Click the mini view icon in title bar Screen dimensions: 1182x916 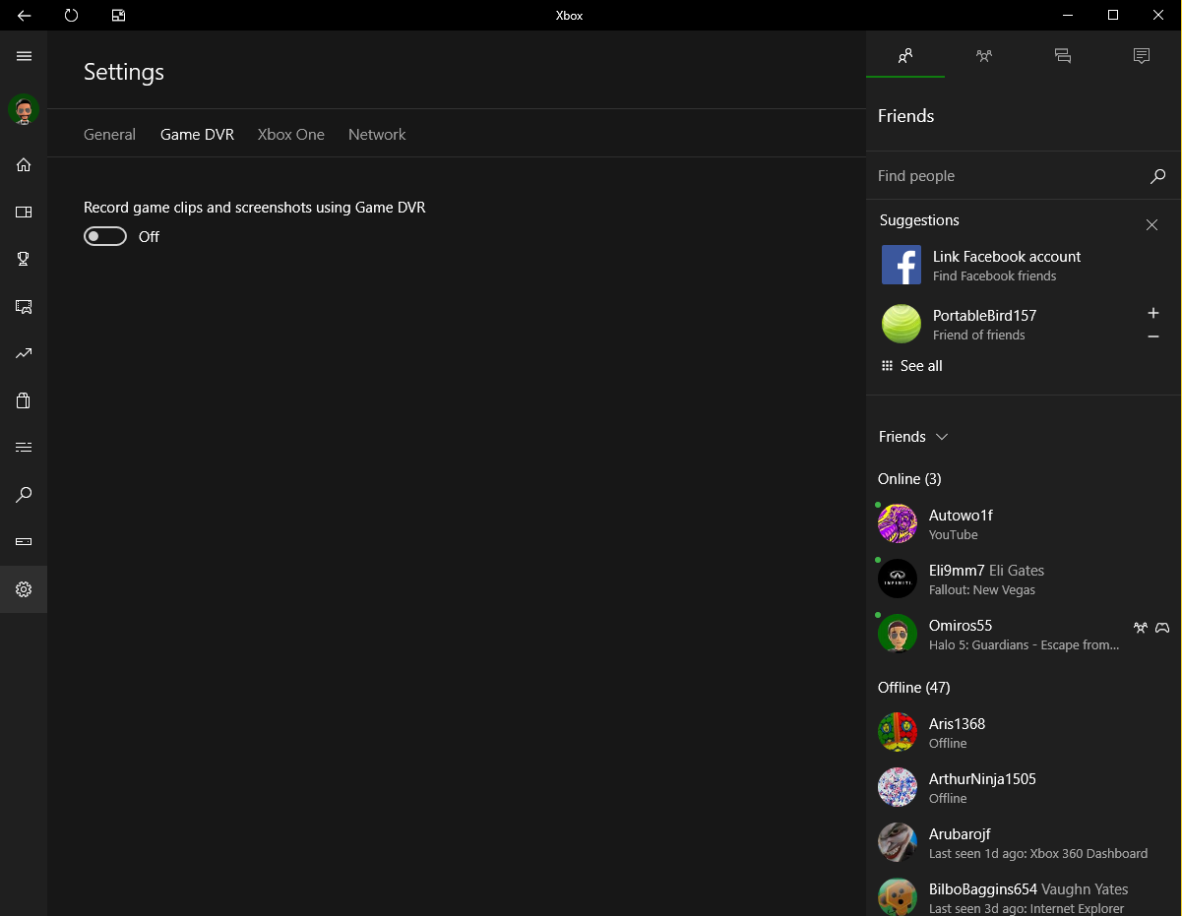coord(118,15)
